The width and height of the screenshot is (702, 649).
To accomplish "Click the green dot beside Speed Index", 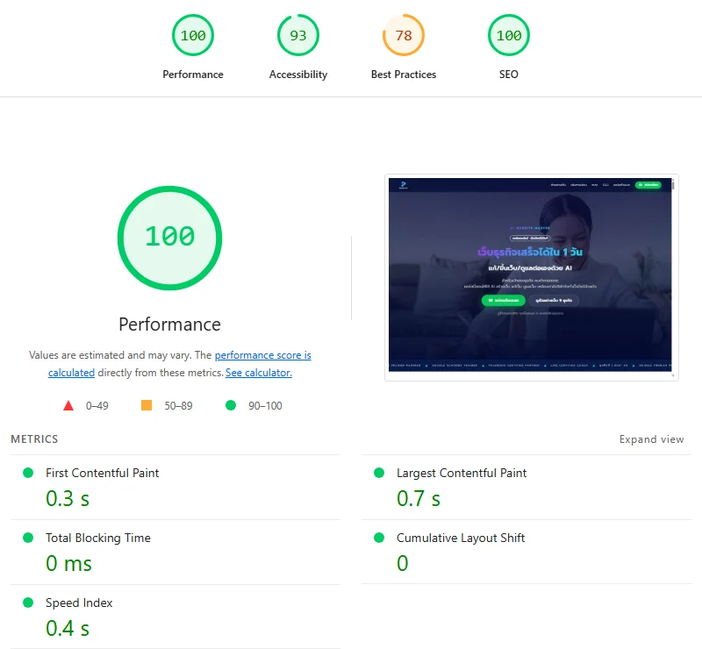I will [x=28, y=603].
